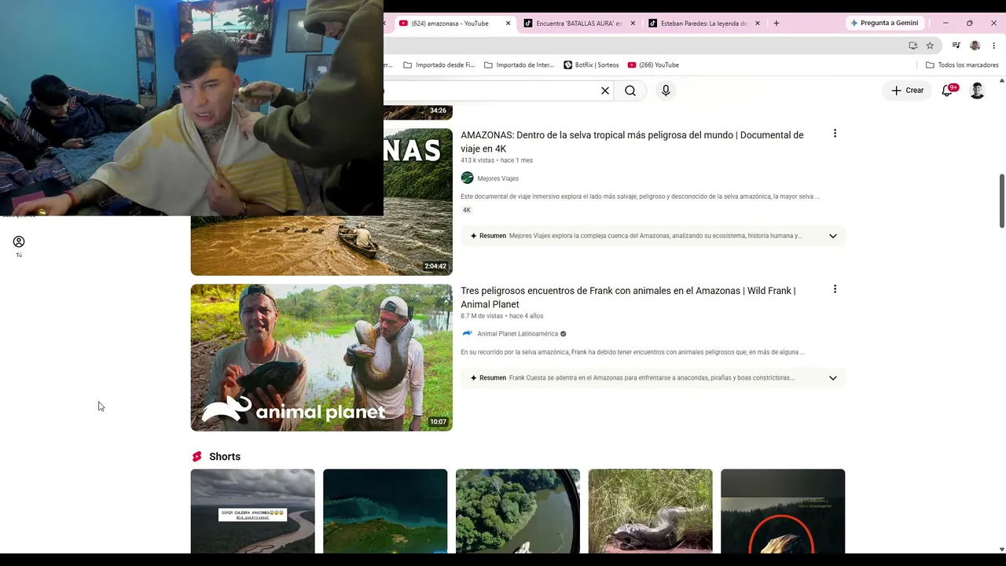
Task: Click the '8.7 M de vistas • hace 4 años' text
Action: pos(501,316)
